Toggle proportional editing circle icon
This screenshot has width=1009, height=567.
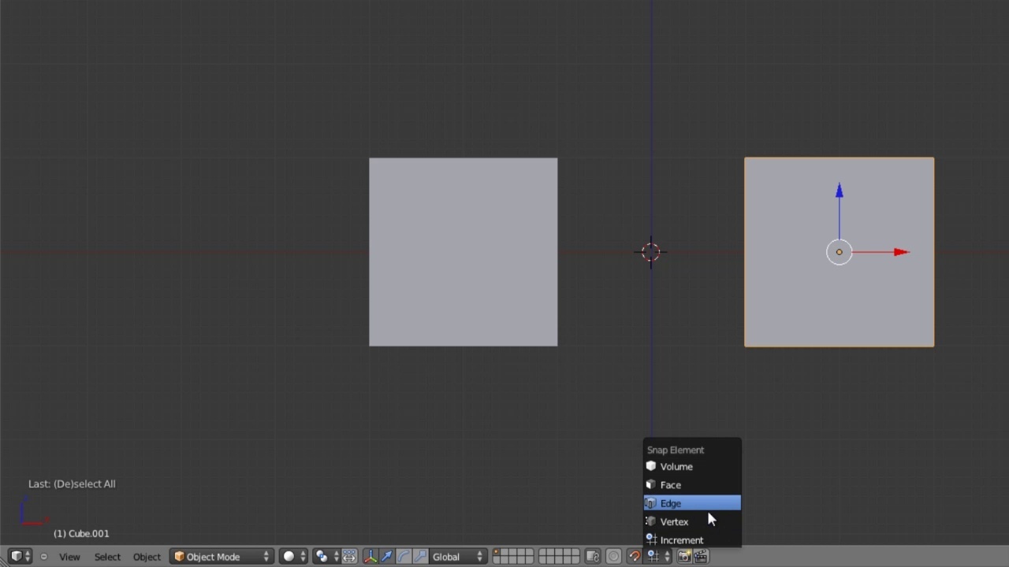(x=613, y=557)
